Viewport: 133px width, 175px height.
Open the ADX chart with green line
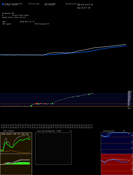(x=16, y=143)
